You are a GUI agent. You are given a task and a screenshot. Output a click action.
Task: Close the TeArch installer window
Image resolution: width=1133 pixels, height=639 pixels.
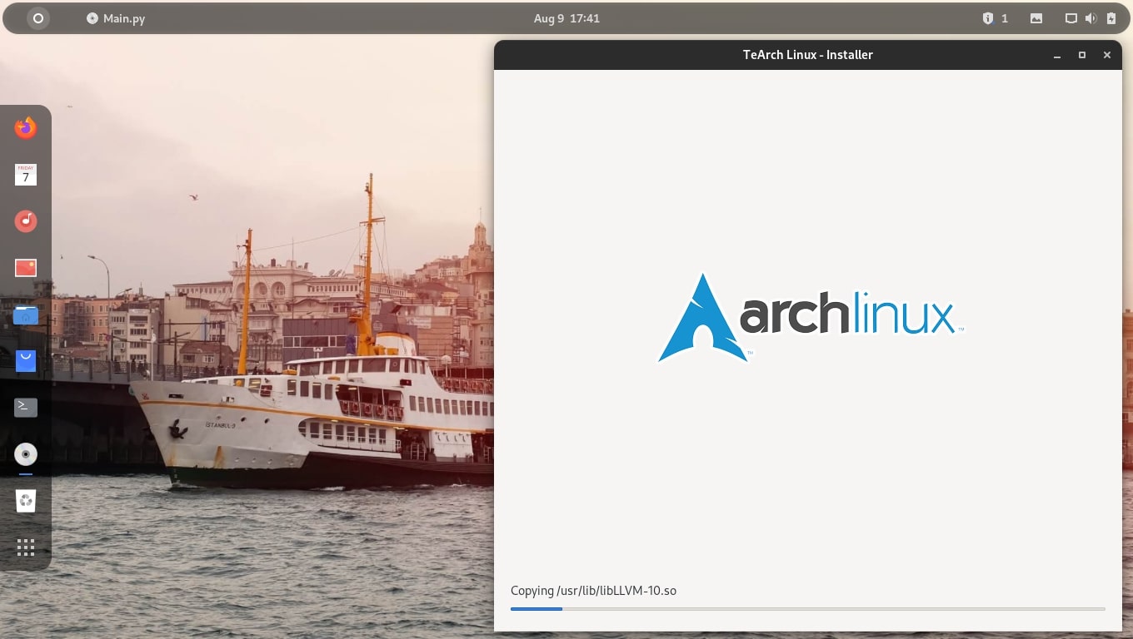(1107, 55)
